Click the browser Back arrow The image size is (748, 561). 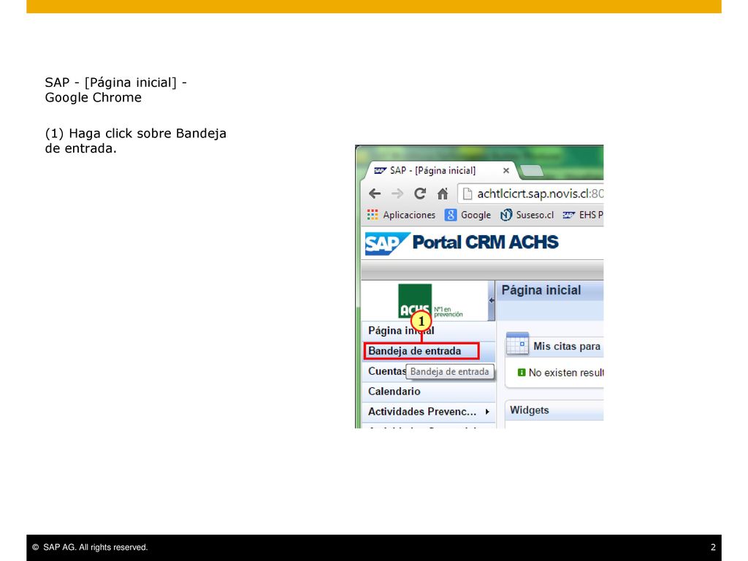375,194
